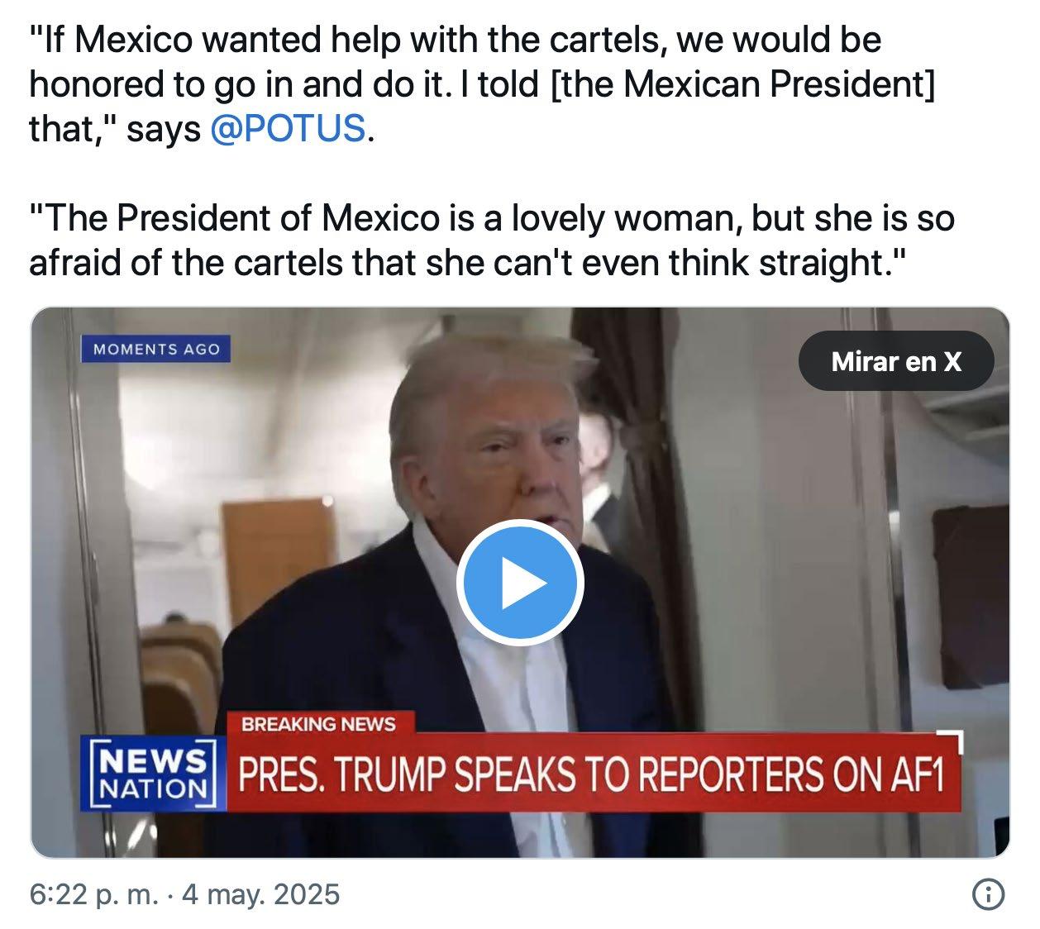Select the MOMENTS AGO badge
The width and height of the screenshot is (1040, 929).
[156, 349]
